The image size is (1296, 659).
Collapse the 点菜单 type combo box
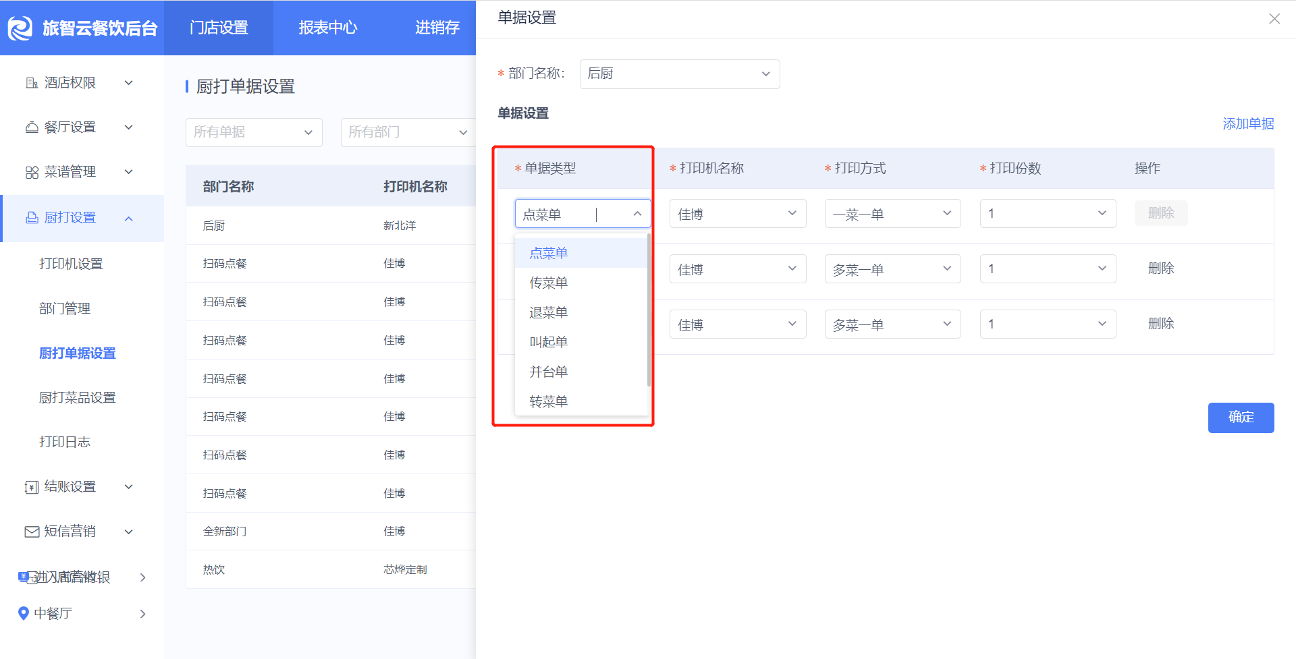click(583, 214)
